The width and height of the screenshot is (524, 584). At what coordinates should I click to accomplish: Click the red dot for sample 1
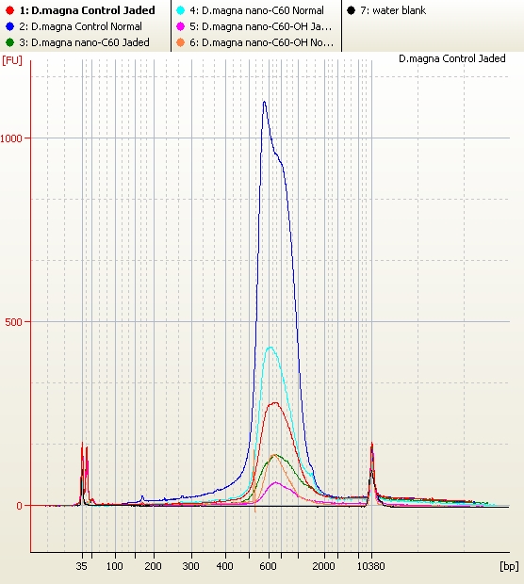pos(10,10)
